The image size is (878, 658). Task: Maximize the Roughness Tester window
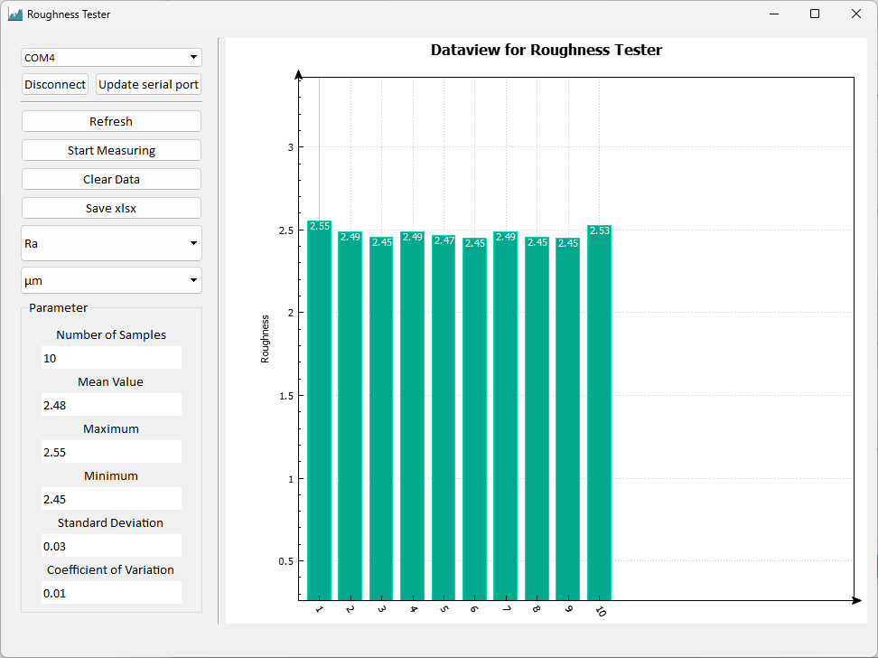coord(815,14)
